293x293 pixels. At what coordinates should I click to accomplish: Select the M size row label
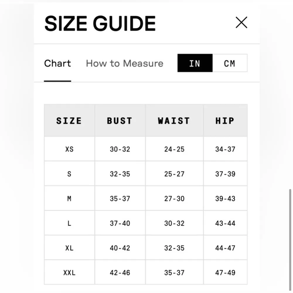[x=69, y=199]
